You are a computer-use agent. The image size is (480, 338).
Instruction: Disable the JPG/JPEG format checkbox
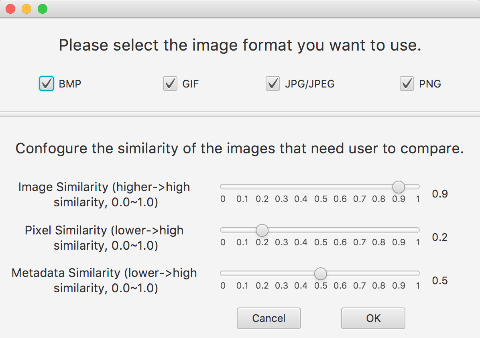(273, 84)
